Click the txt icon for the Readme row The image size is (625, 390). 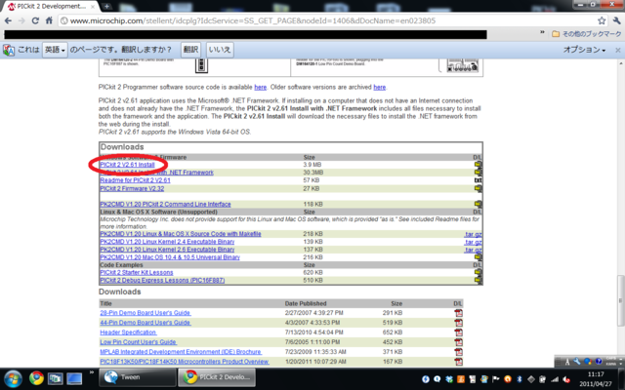pos(478,180)
